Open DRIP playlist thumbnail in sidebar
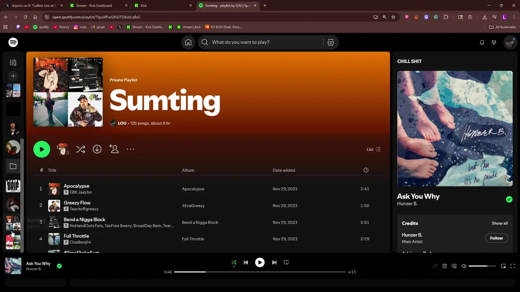 (x=13, y=185)
